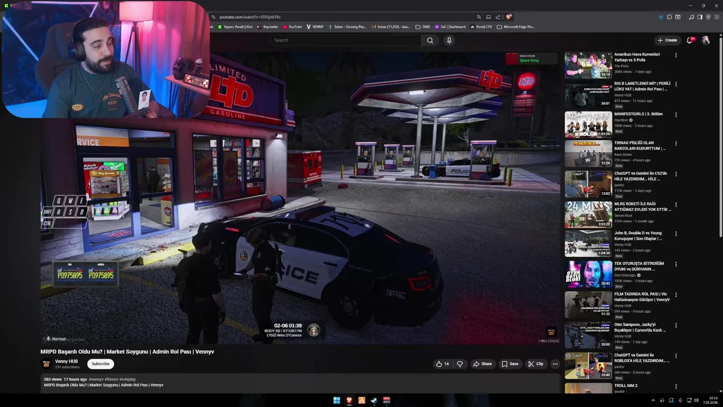Open options for 'Amerikan Hava Kuvvetleri' video
Screen dimensions: 723x407
click(x=676, y=55)
